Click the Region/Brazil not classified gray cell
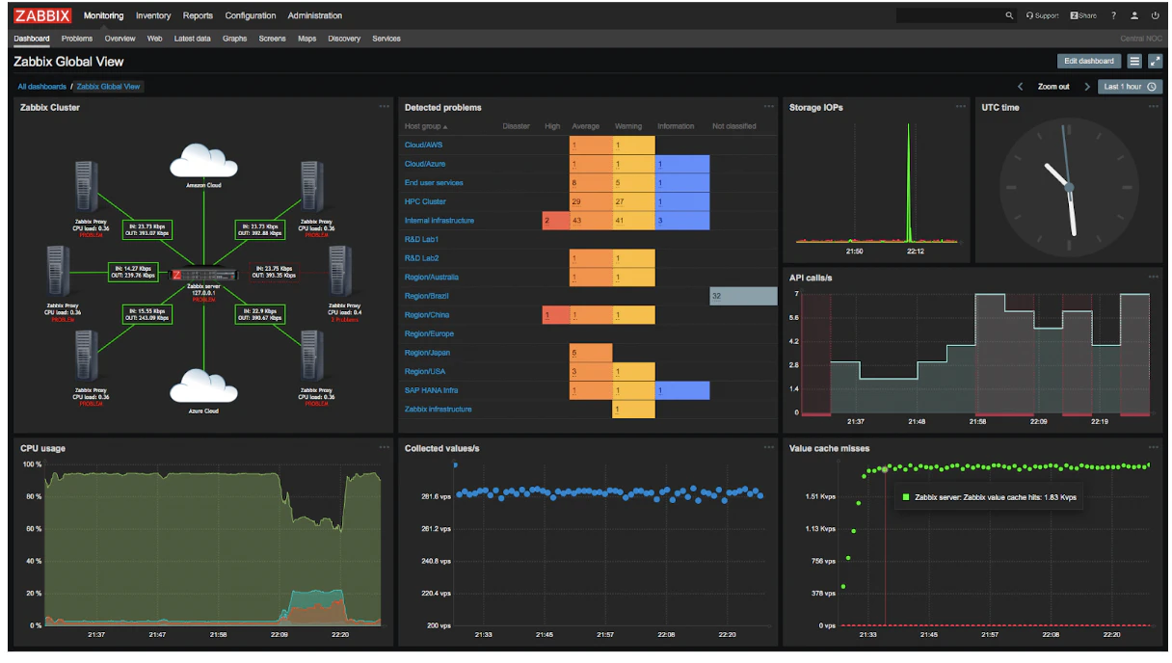 click(x=743, y=296)
